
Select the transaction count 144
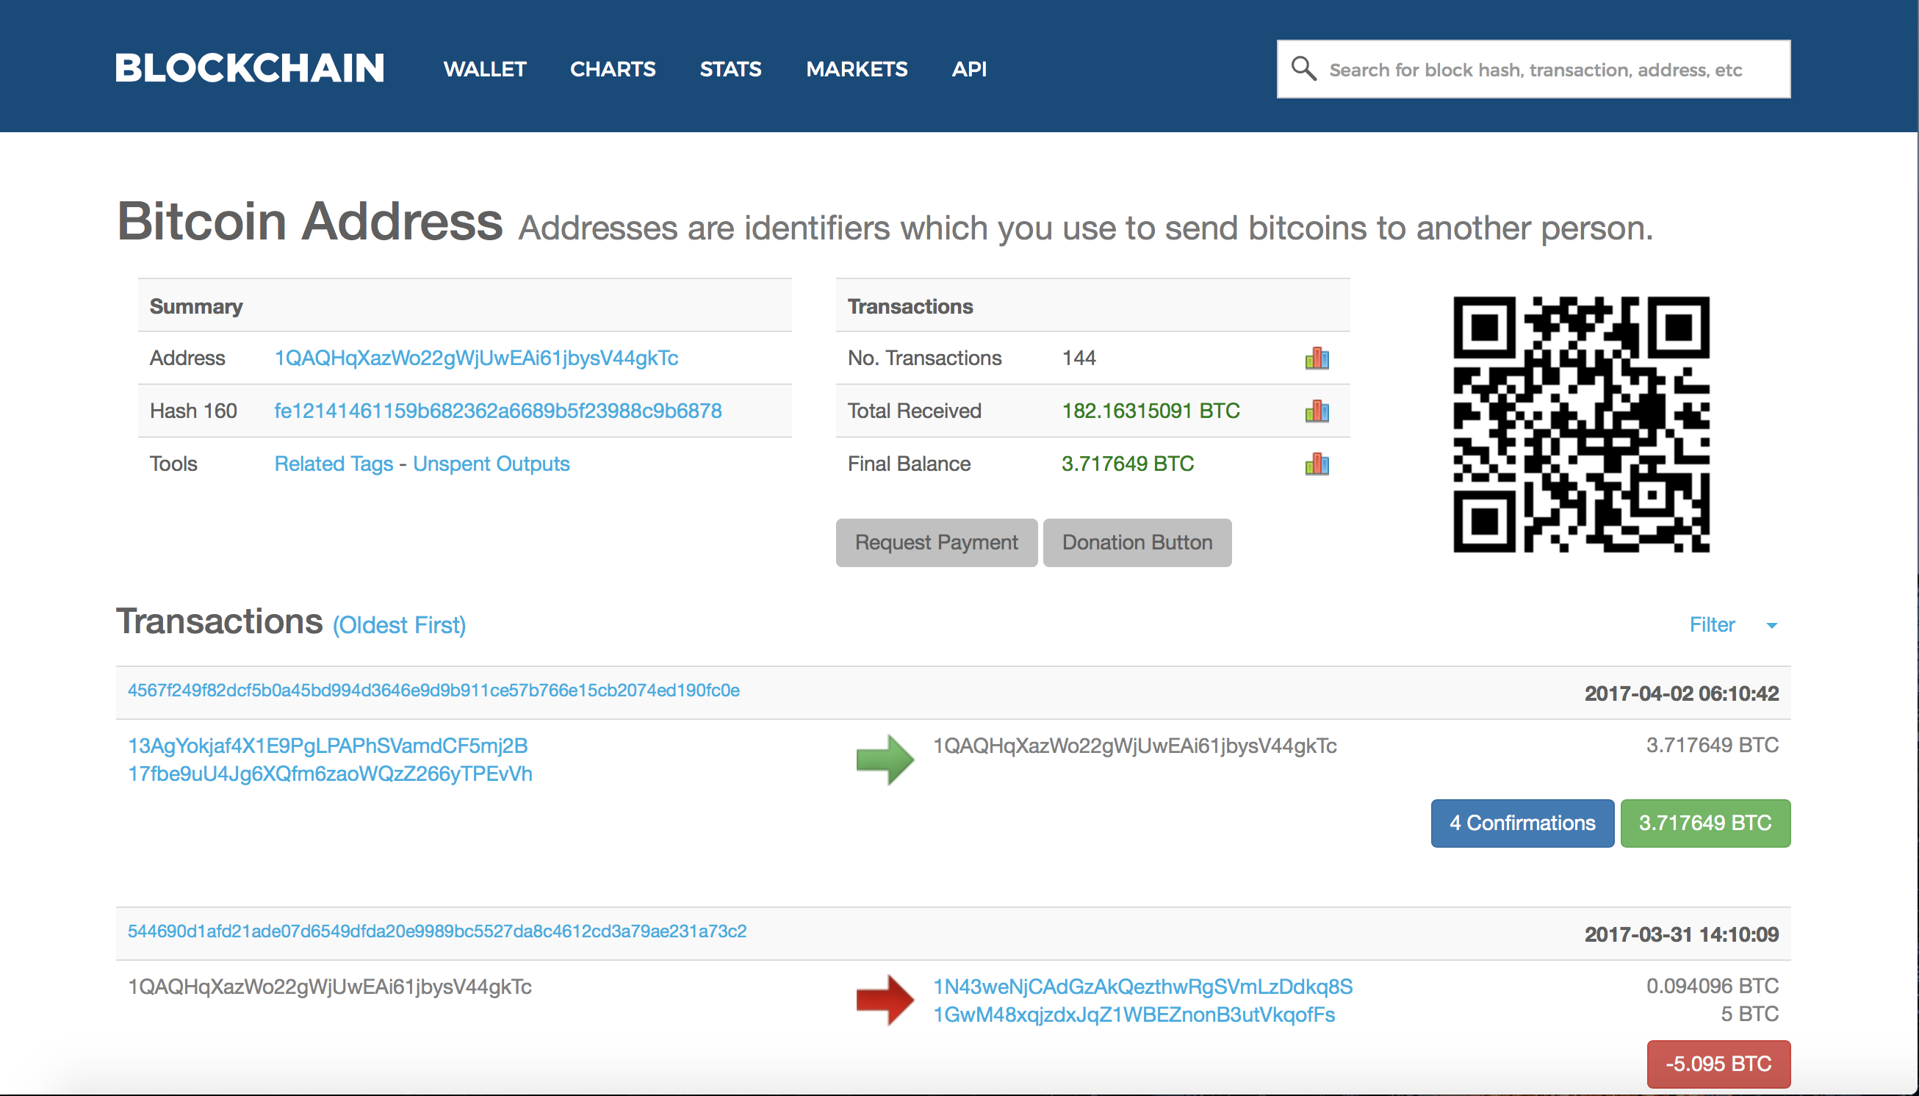pos(1079,358)
